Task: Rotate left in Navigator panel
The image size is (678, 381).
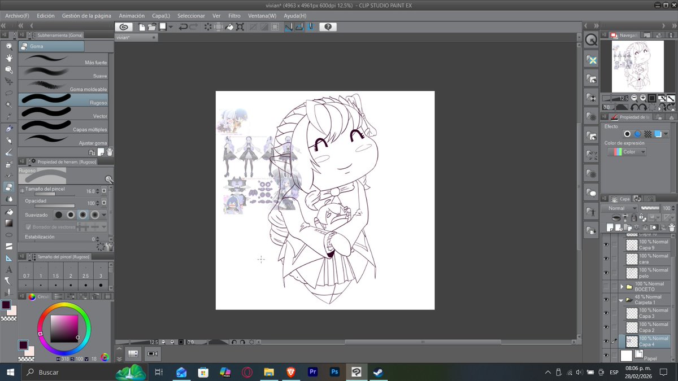Action: 635,106
